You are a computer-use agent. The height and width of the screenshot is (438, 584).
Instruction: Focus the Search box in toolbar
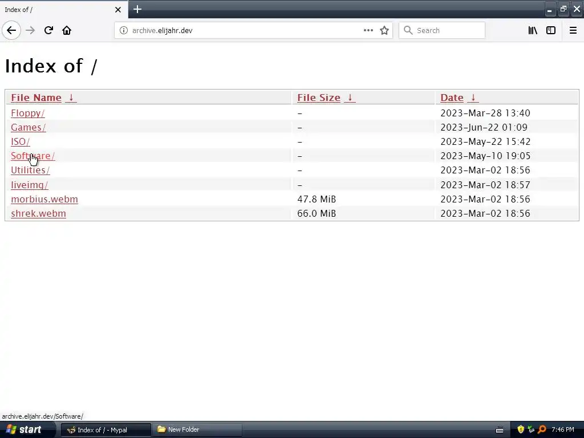click(x=442, y=30)
